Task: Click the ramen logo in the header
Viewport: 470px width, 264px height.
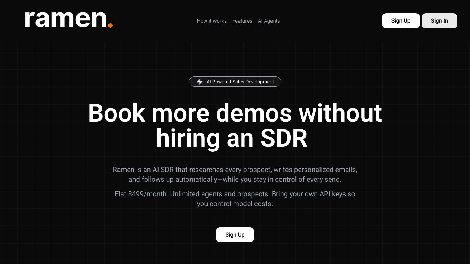Action: 69,20
